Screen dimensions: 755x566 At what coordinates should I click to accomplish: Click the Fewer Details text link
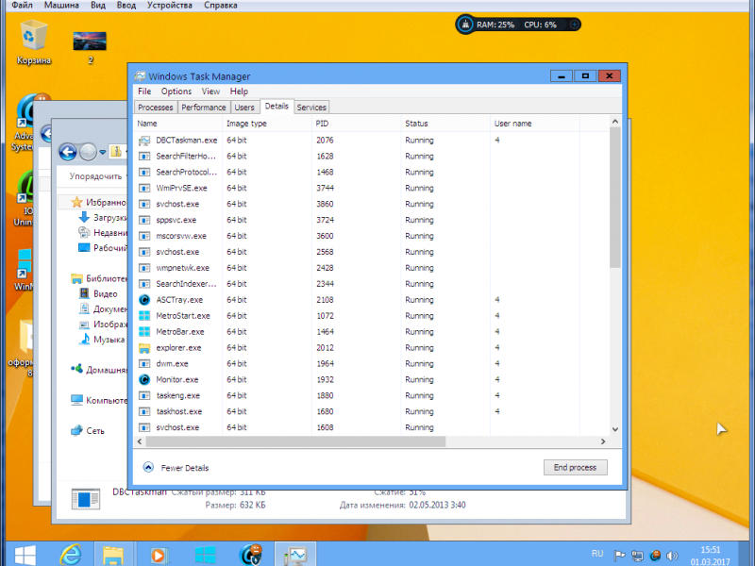tap(185, 468)
